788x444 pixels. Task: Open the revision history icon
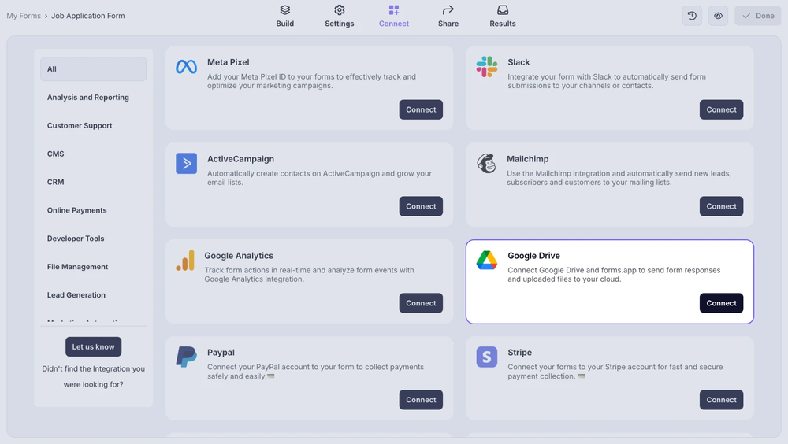[692, 16]
